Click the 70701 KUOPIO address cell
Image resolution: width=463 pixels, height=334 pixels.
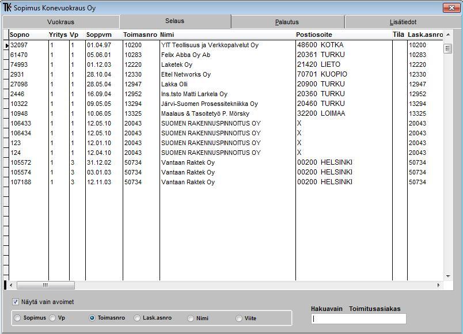coord(344,74)
